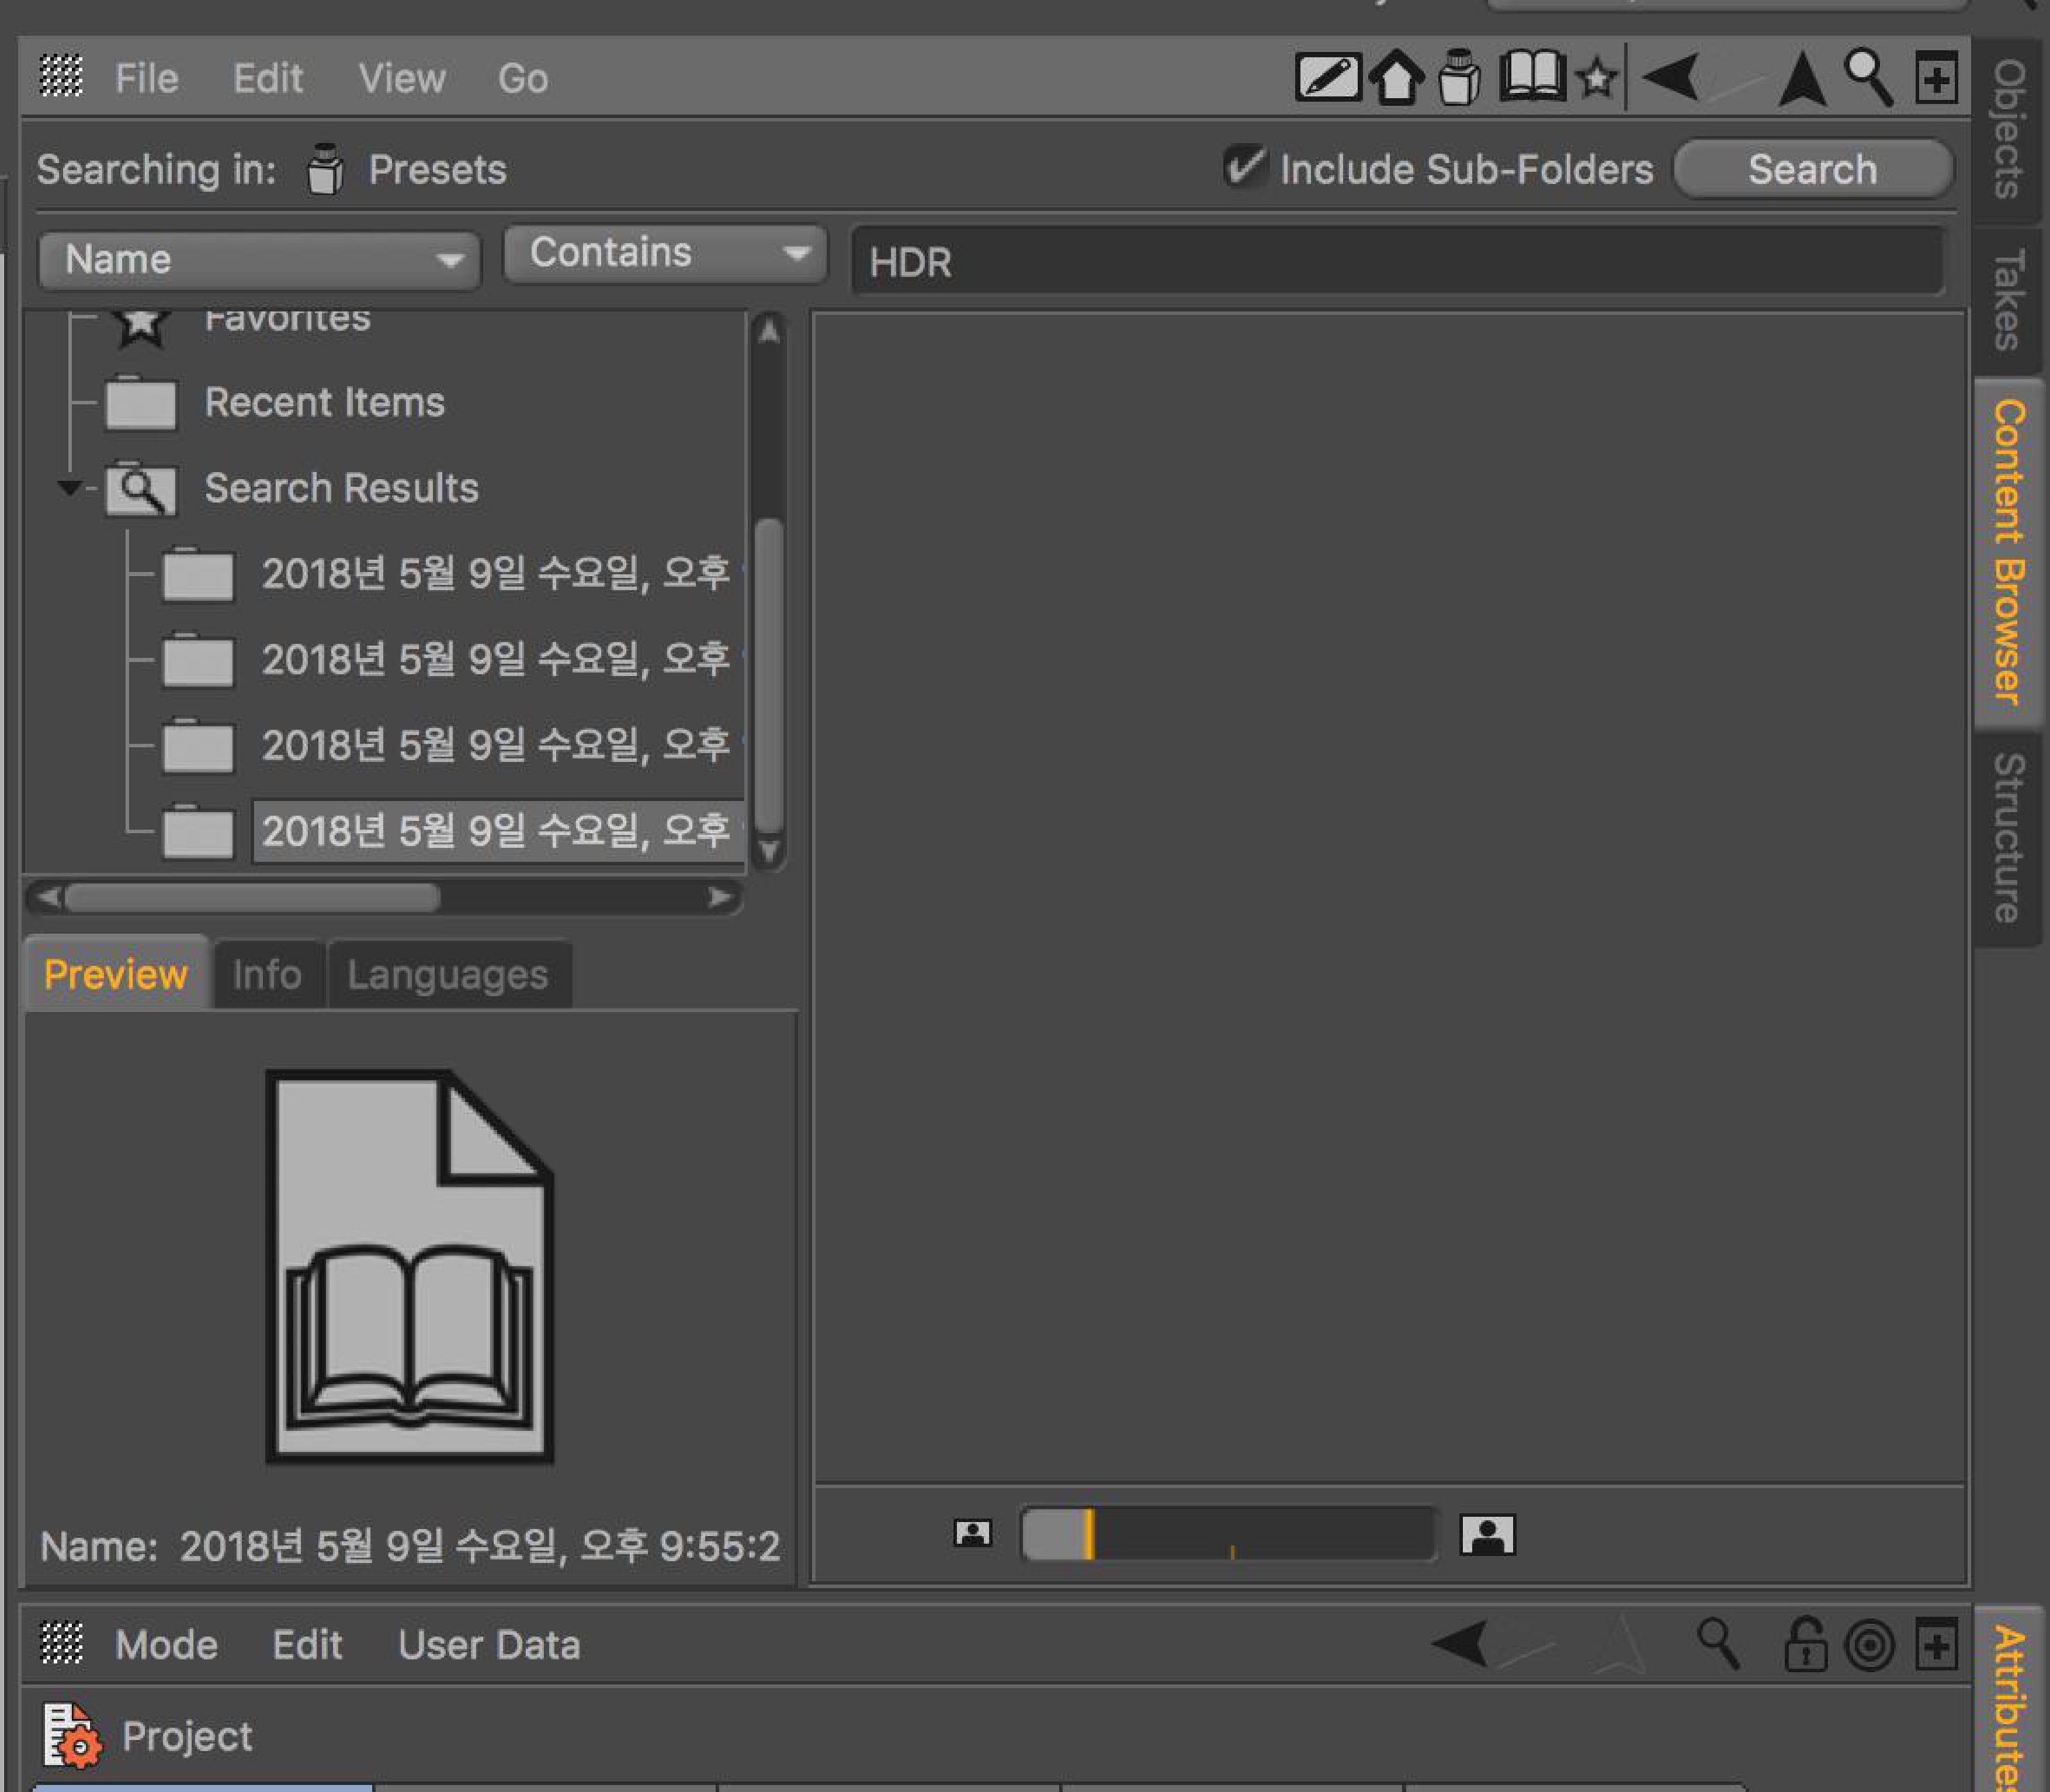Click the magnifier search icon in Content Browser toolbar
The height and width of the screenshot is (1792, 2050).
coord(1869,77)
